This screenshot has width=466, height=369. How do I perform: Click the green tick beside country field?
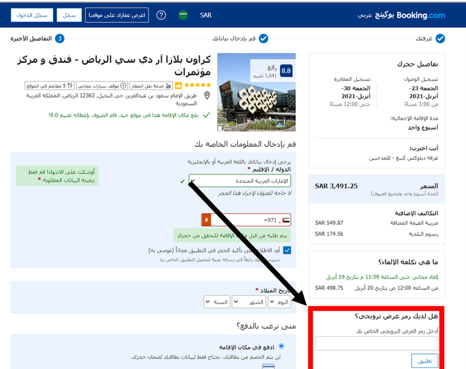(182, 181)
